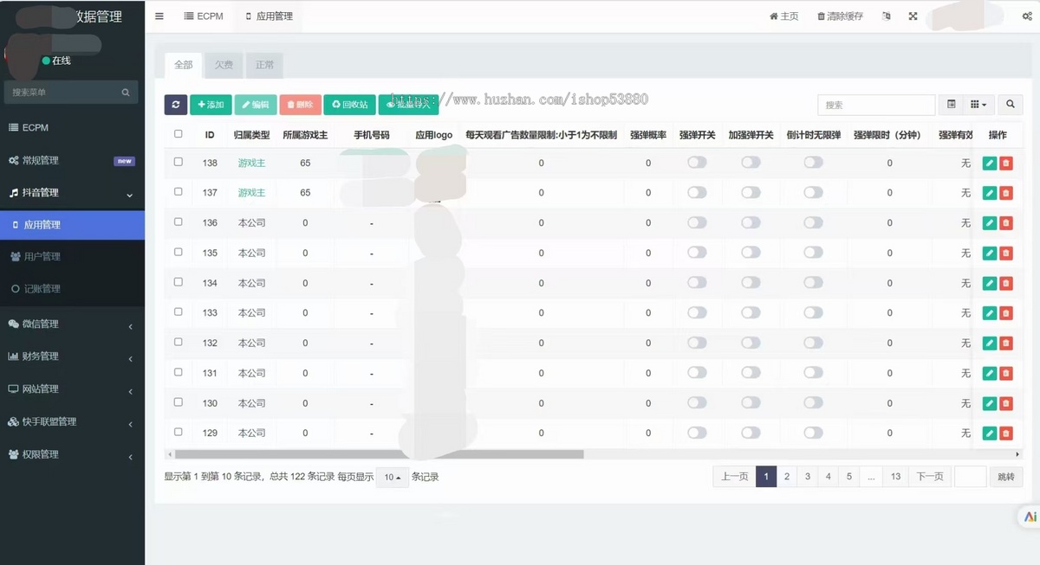This screenshot has height=565, width=1040.
Task: Open the settings cogs icon at top right
Action: click(1027, 16)
